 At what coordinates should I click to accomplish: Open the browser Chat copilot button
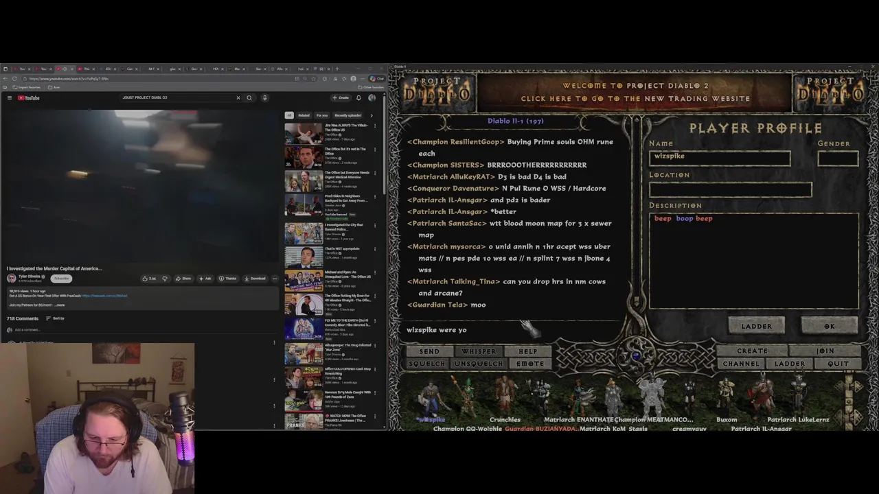pyautogui.click(x=376, y=78)
